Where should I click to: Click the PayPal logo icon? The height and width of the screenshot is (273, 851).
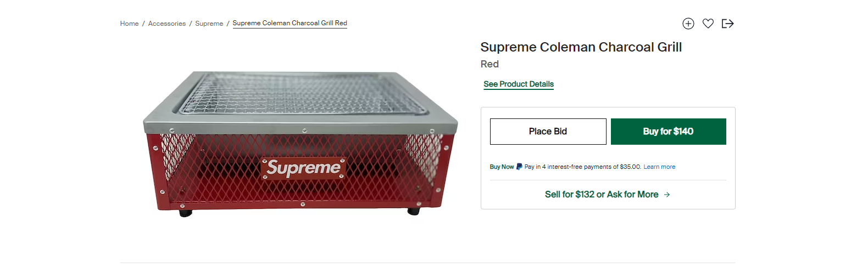[519, 167]
